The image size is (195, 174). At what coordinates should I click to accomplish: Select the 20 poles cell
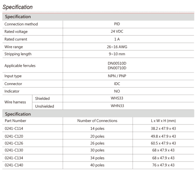tap(97, 136)
